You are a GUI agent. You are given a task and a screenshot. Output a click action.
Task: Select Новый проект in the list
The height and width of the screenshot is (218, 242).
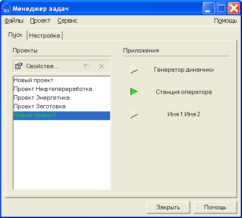[62, 80]
